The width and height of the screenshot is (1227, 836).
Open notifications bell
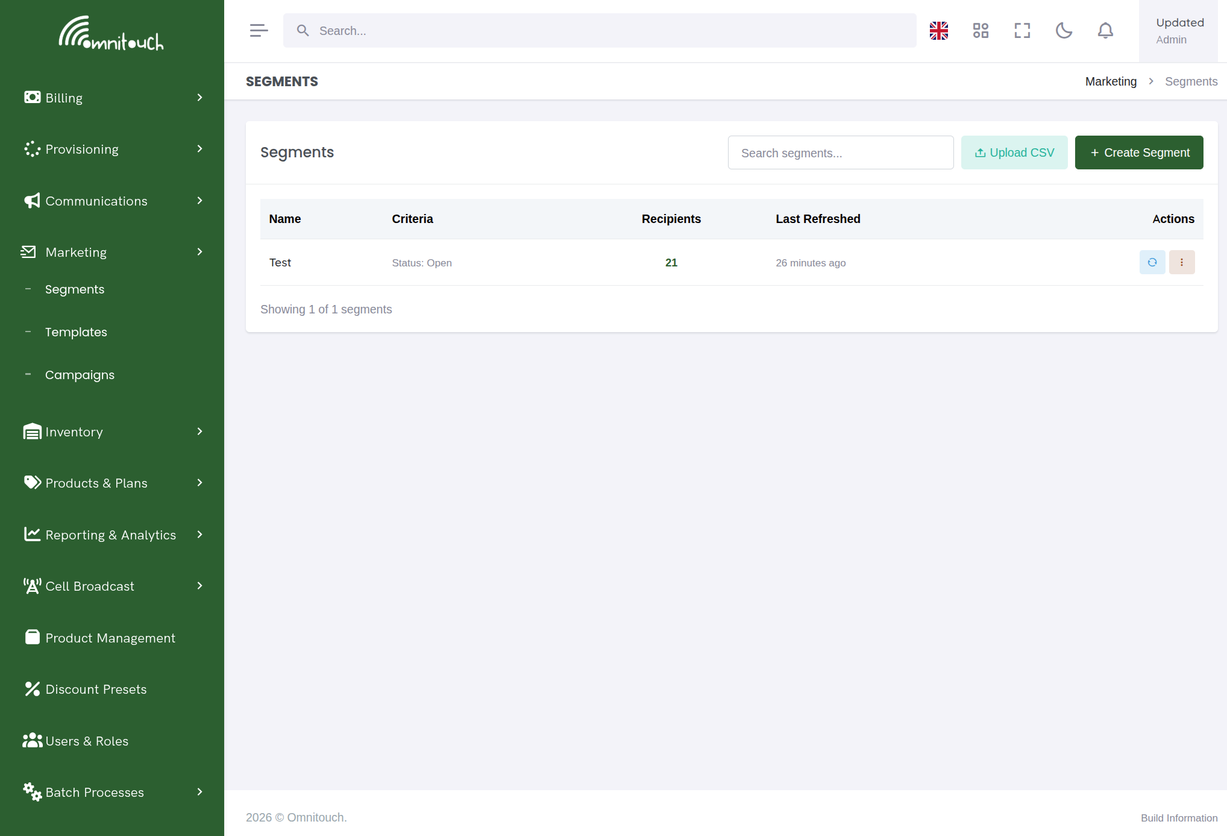(1105, 31)
